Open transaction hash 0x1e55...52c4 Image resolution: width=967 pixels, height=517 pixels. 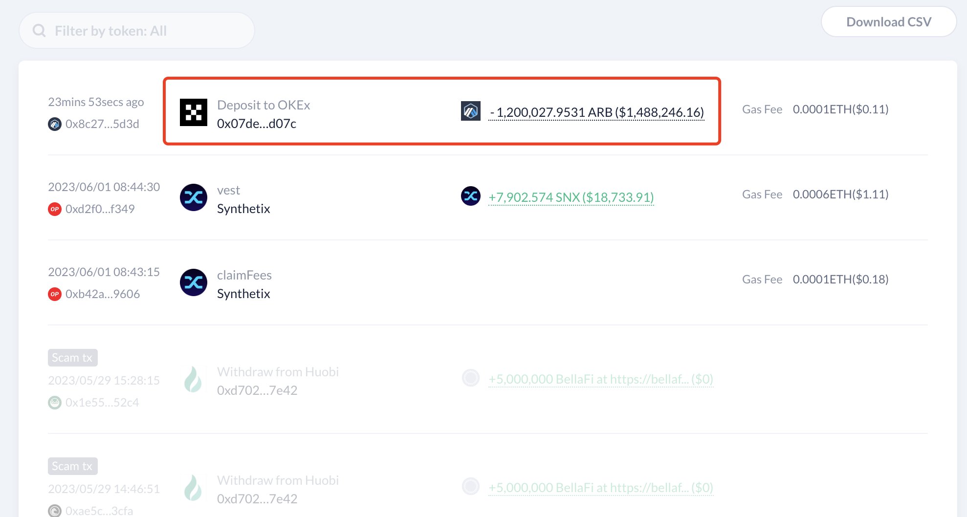[x=102, y=403]
